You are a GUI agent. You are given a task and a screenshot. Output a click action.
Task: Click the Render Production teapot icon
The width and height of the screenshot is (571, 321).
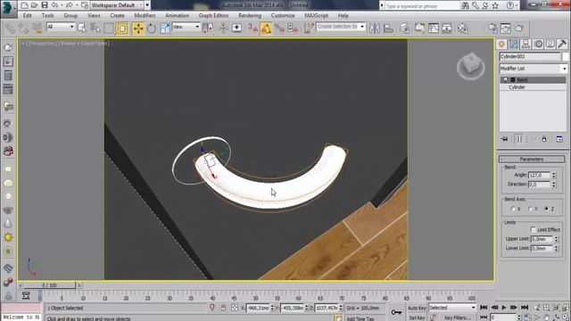[519, 29]
